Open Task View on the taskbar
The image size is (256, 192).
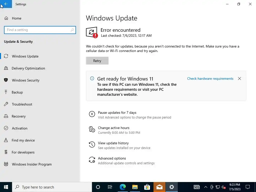click(x=110, y=187)
